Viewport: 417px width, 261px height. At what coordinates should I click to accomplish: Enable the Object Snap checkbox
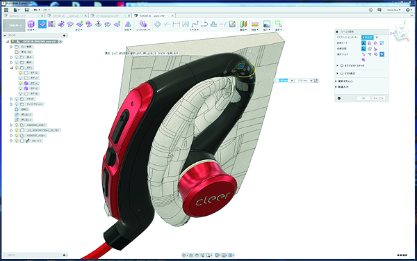click(342, 65)
